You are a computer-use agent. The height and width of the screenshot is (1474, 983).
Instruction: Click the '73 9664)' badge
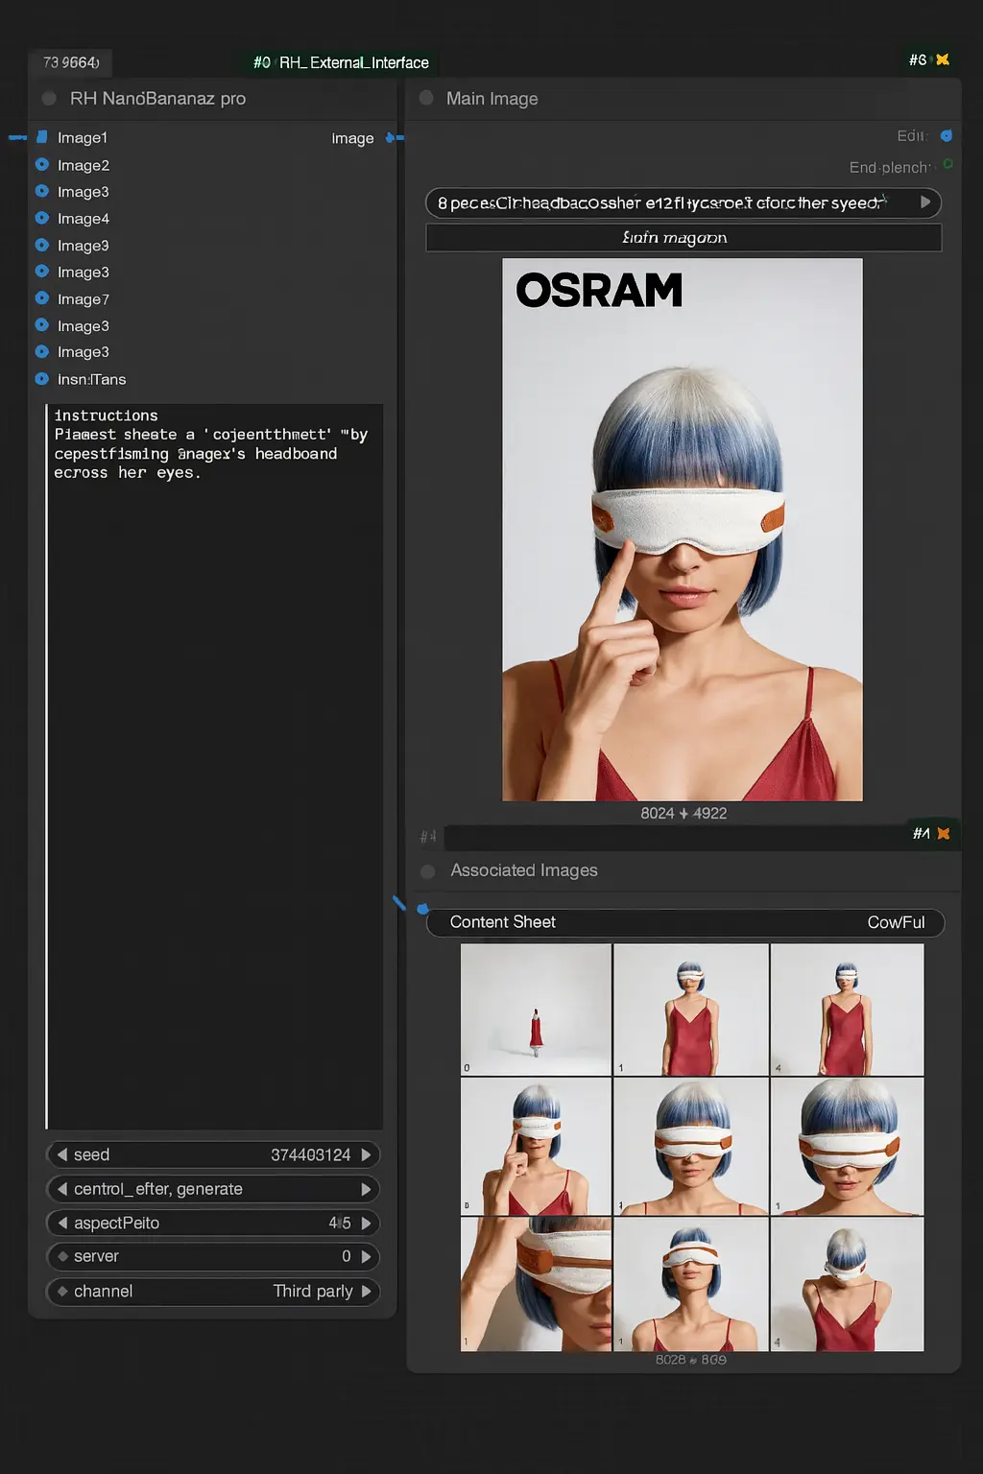71,62
